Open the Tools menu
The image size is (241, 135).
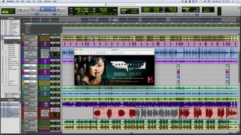(40, 1)
